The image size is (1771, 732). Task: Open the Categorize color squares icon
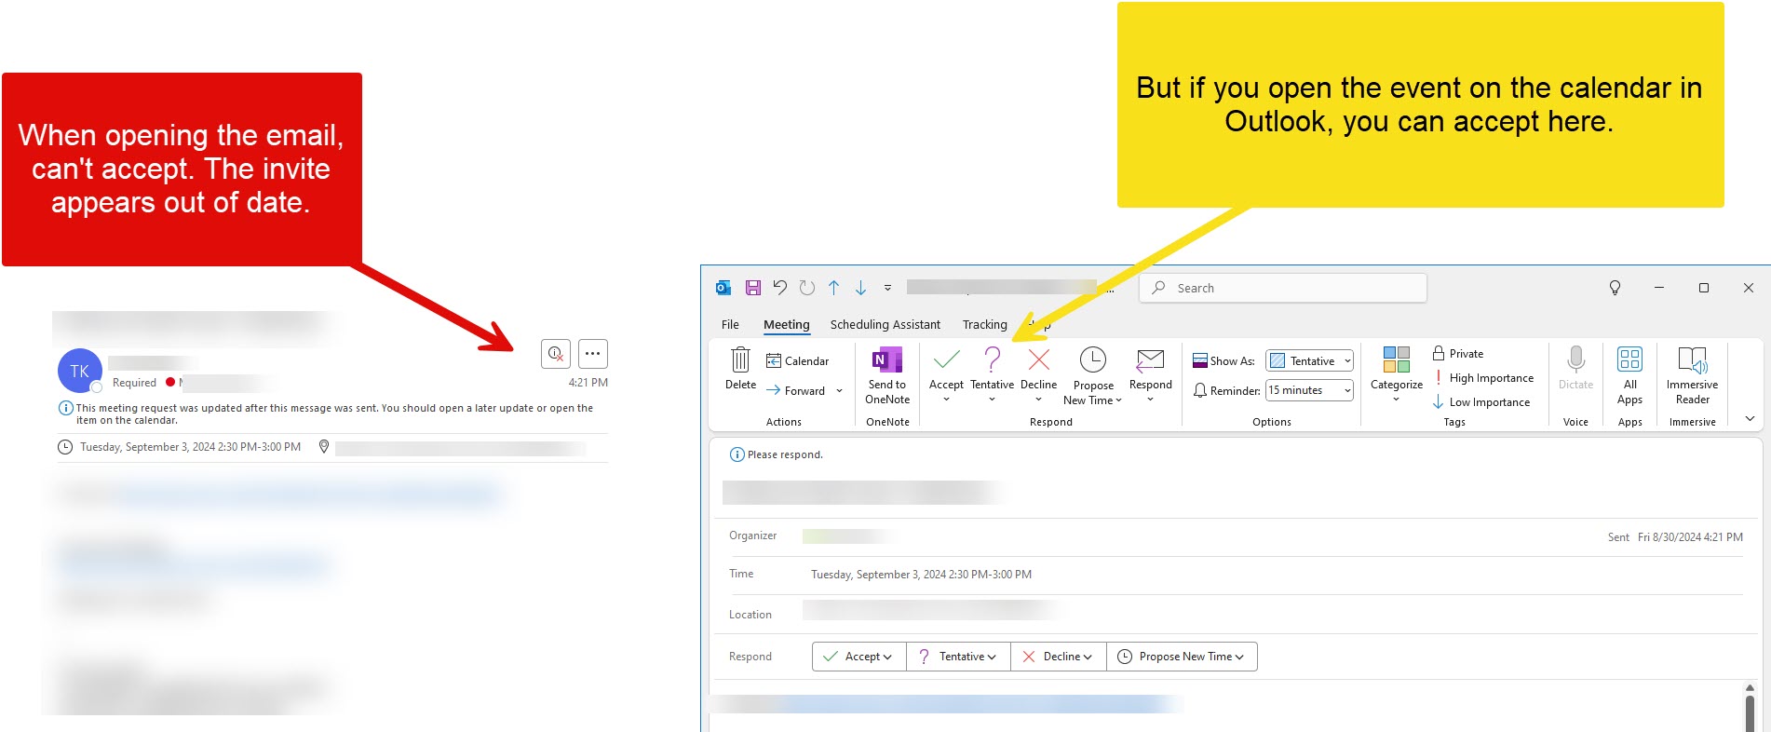tap(1396, 359)
